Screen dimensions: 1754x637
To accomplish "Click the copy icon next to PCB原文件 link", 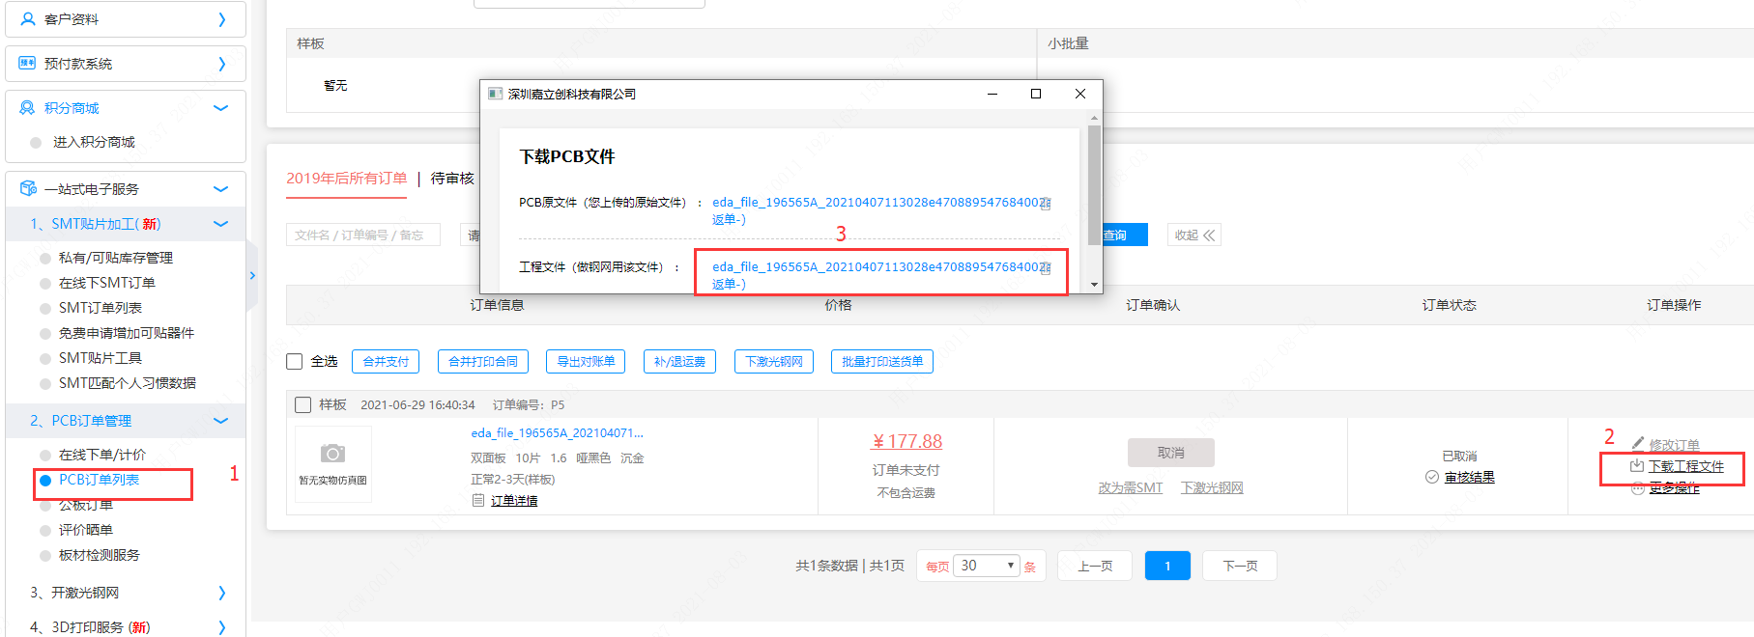I will tap(1045, 203).
